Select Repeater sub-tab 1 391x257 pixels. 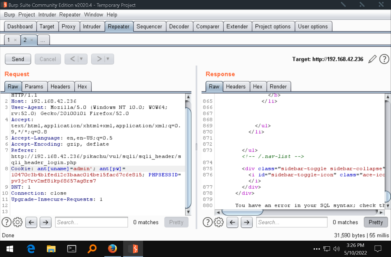[9, 40]
